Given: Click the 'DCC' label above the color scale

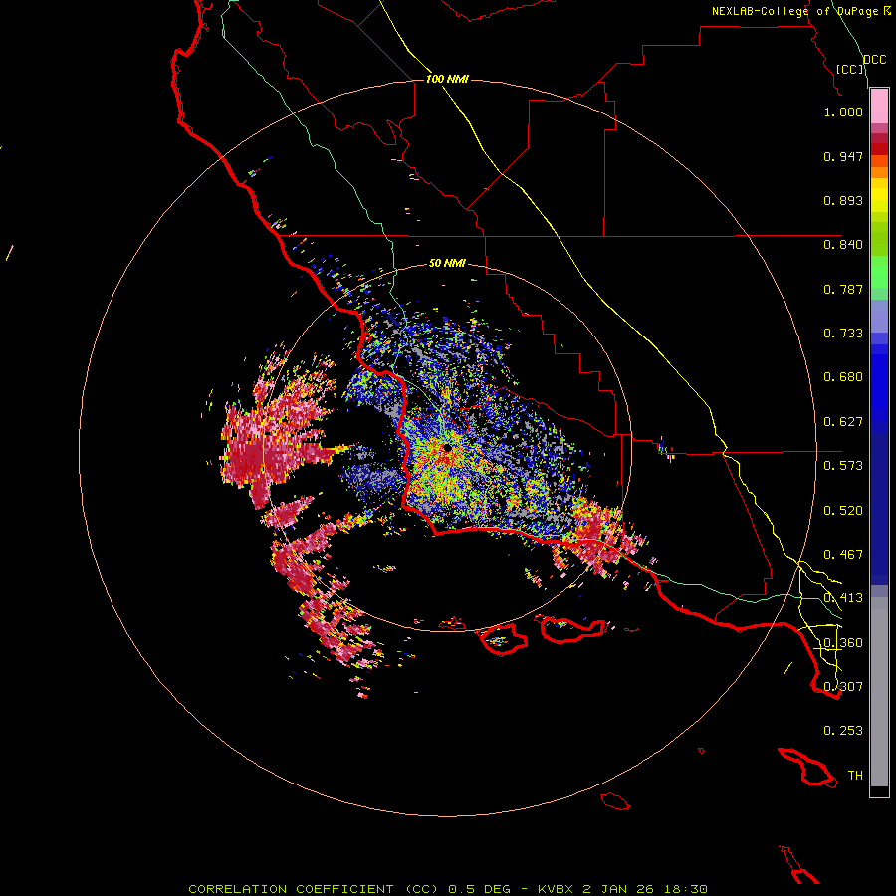Looking at the screenshot, I should [874, 60].
